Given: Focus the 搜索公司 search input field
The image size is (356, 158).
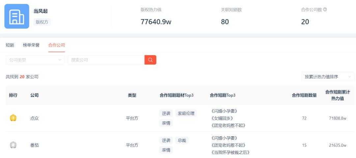Looking at the screenshot, I should tap(106, 60).
